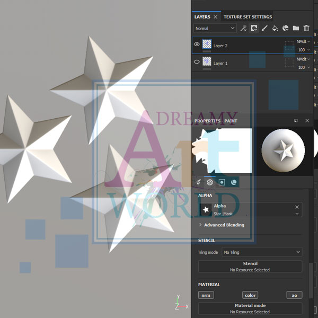Click the Star_Mask alpha thumbnail
The height and width of the screenshot is (318, 318).
pyautogui.click(x=206, y=210)
